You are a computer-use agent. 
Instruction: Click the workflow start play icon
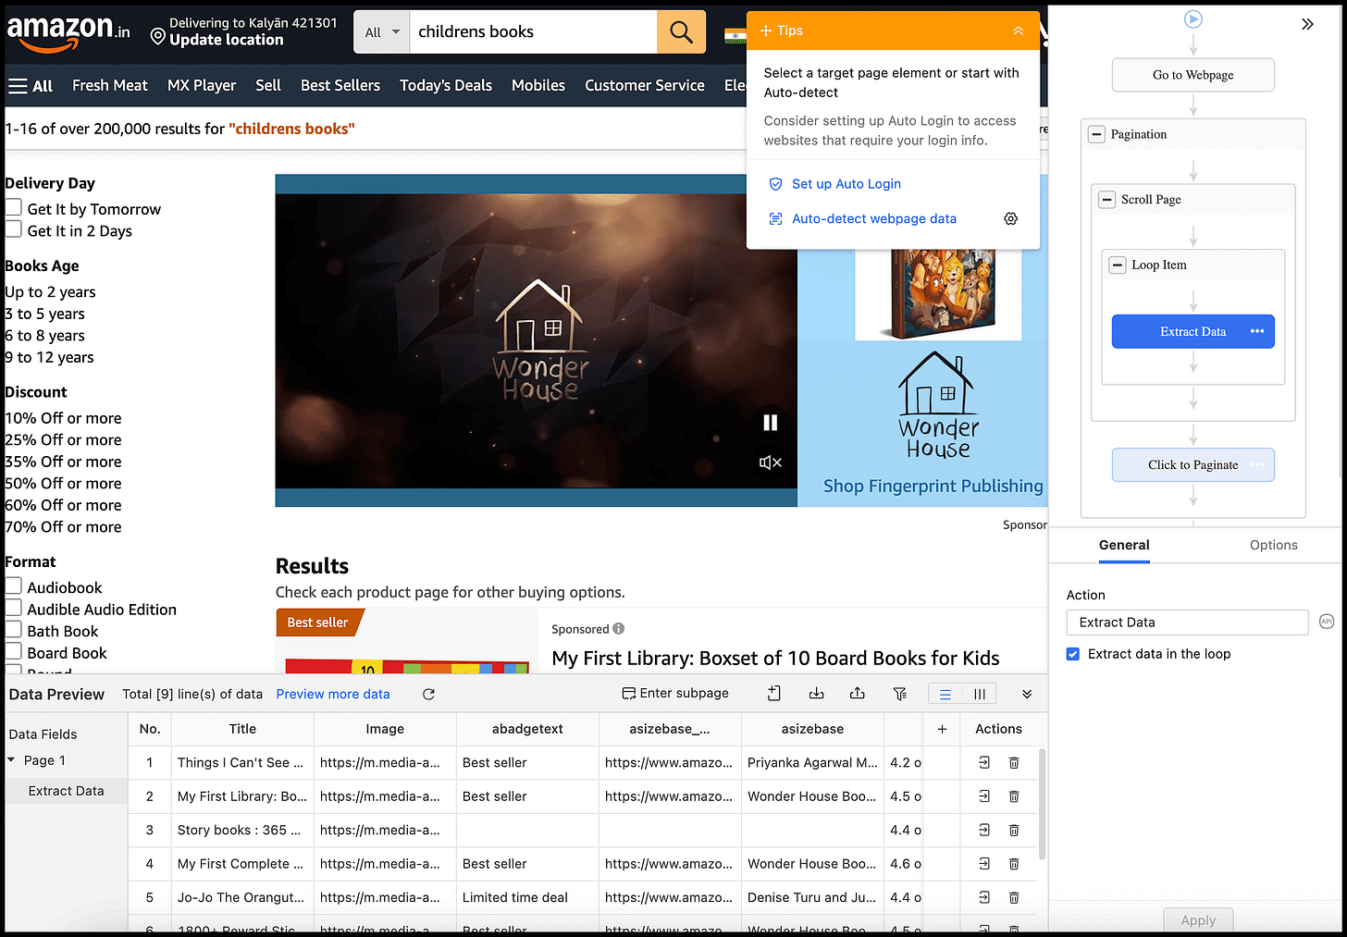tap(1193, 18)
